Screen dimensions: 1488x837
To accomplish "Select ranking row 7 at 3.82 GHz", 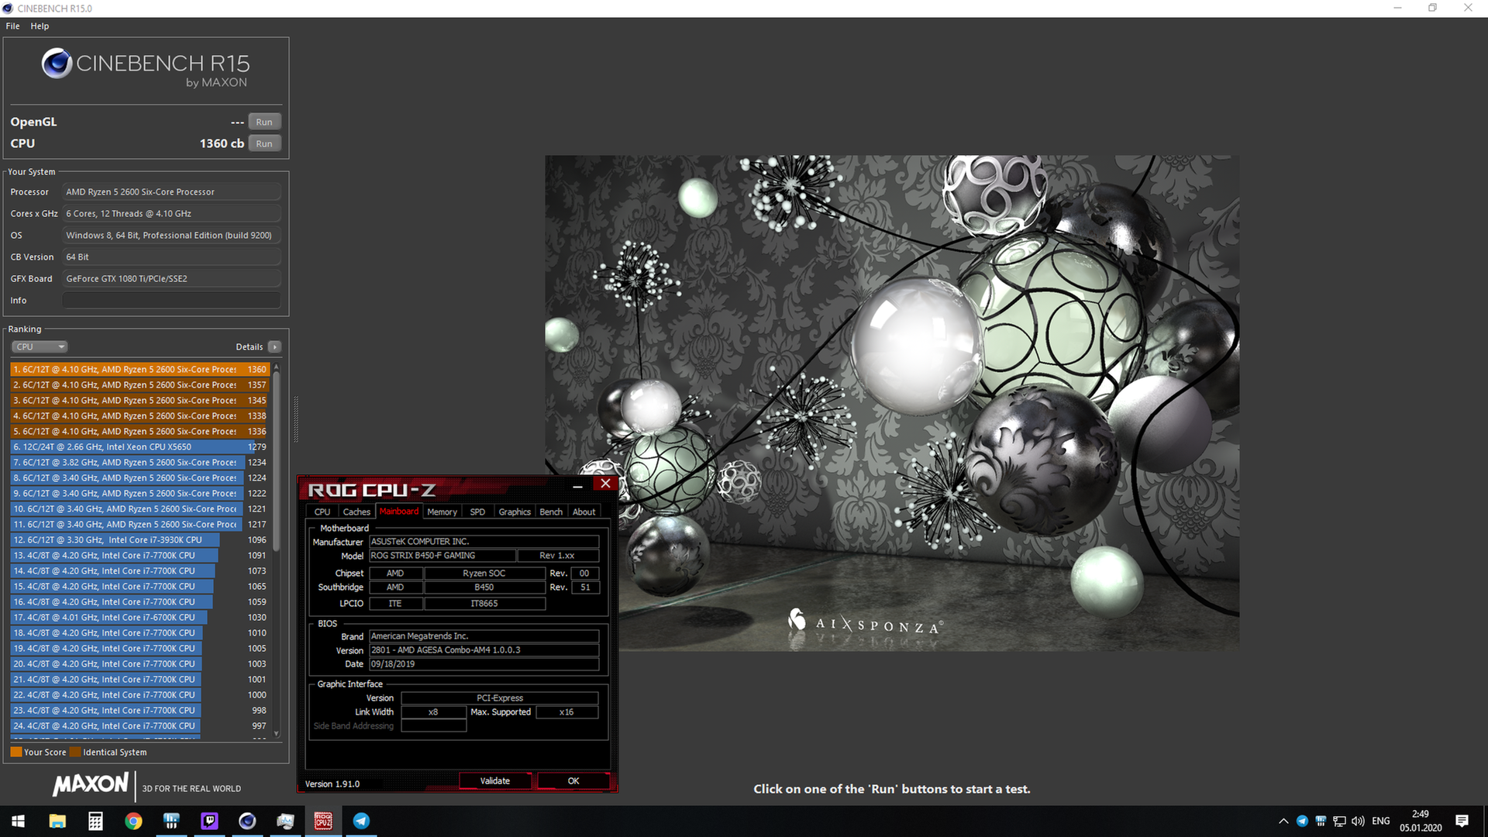I will pyautogui.click(x=139, y=462).
